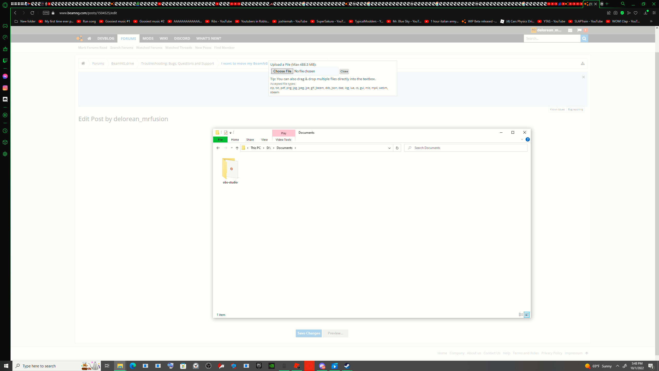Click the Choose File button
The image size is (659, 371).
(282, 71)
